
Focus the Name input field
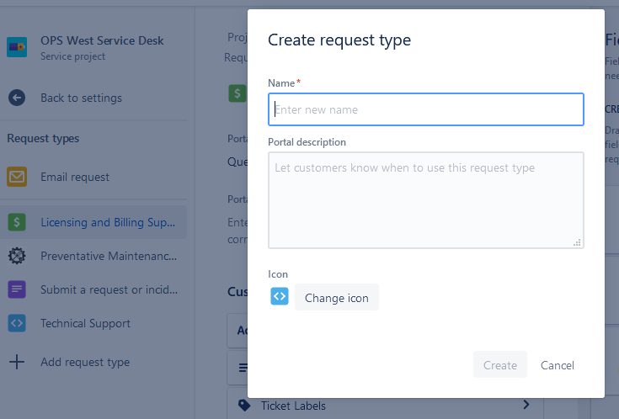click(x=425, y=109)
